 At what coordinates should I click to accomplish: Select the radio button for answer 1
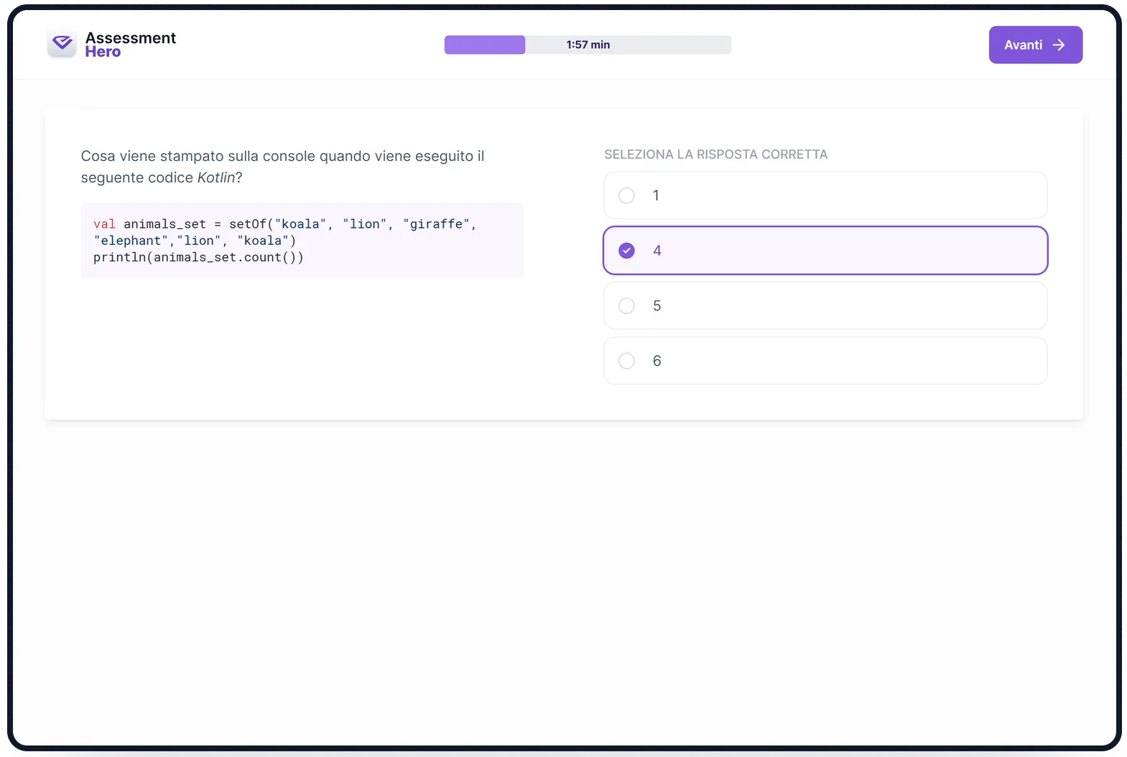(x=626, y=195)
